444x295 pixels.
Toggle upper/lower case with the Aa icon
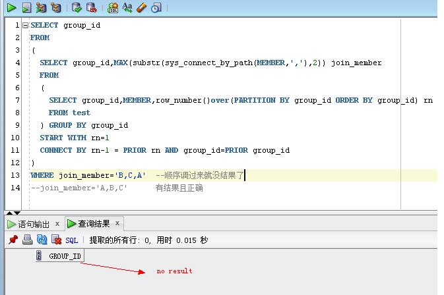(x=127, y=8)
